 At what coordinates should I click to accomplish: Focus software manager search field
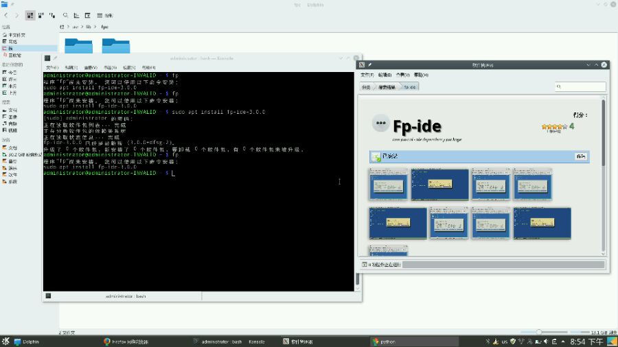(580, 86)
